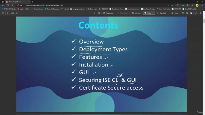Screen dimensions: 205x115
Task: Zoom out the PDF with minus icon
Action: pyautogui.click(x=86, y=13)
